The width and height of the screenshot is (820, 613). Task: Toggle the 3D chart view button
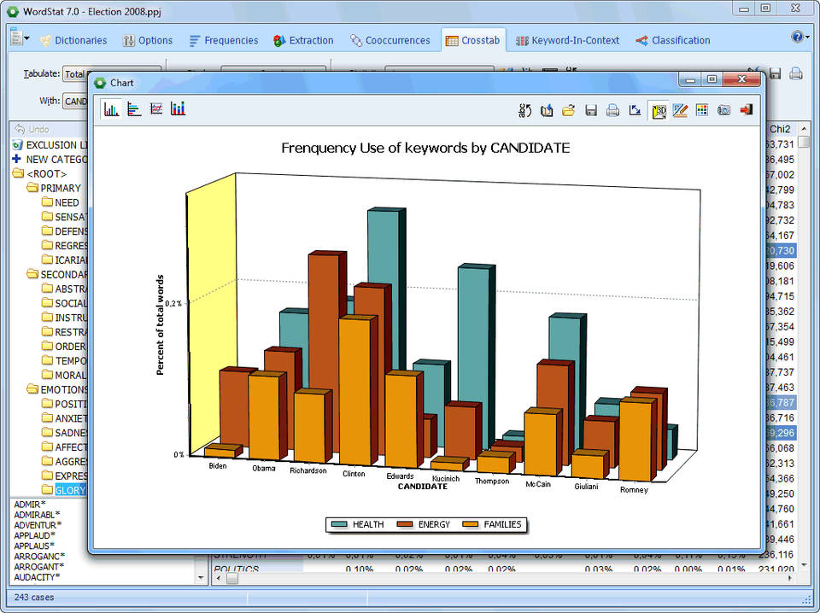658,110
